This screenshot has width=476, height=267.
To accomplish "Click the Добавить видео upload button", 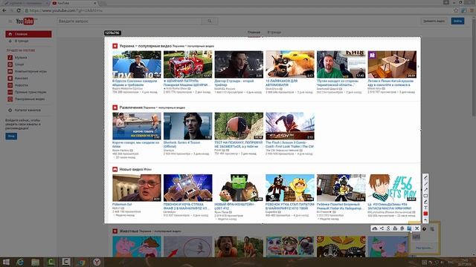I will (x=434, y=22).
